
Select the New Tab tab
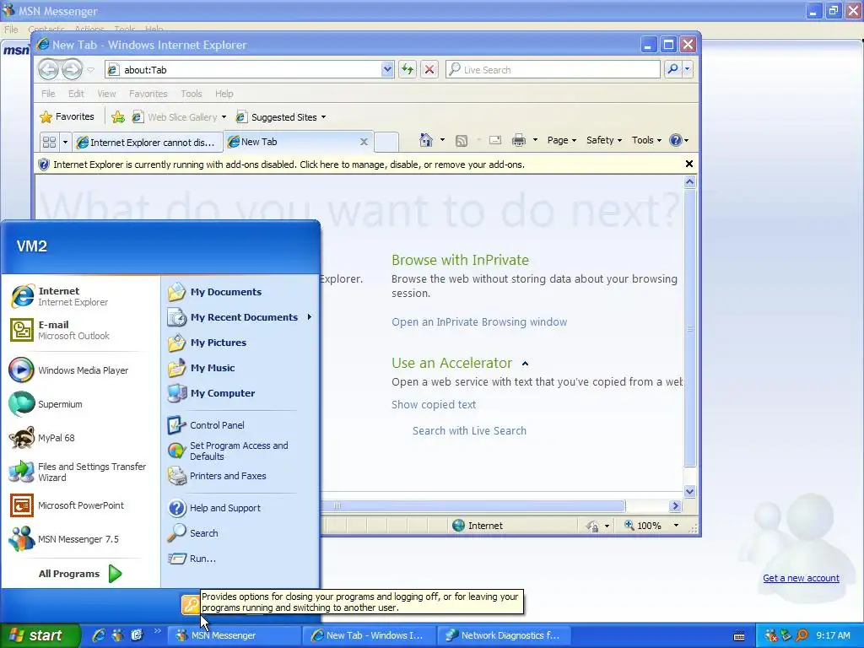click(291, 142)
